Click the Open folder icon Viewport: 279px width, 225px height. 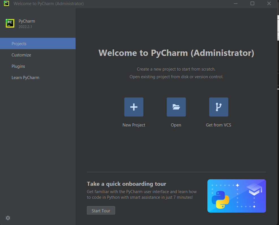[176, 107]
